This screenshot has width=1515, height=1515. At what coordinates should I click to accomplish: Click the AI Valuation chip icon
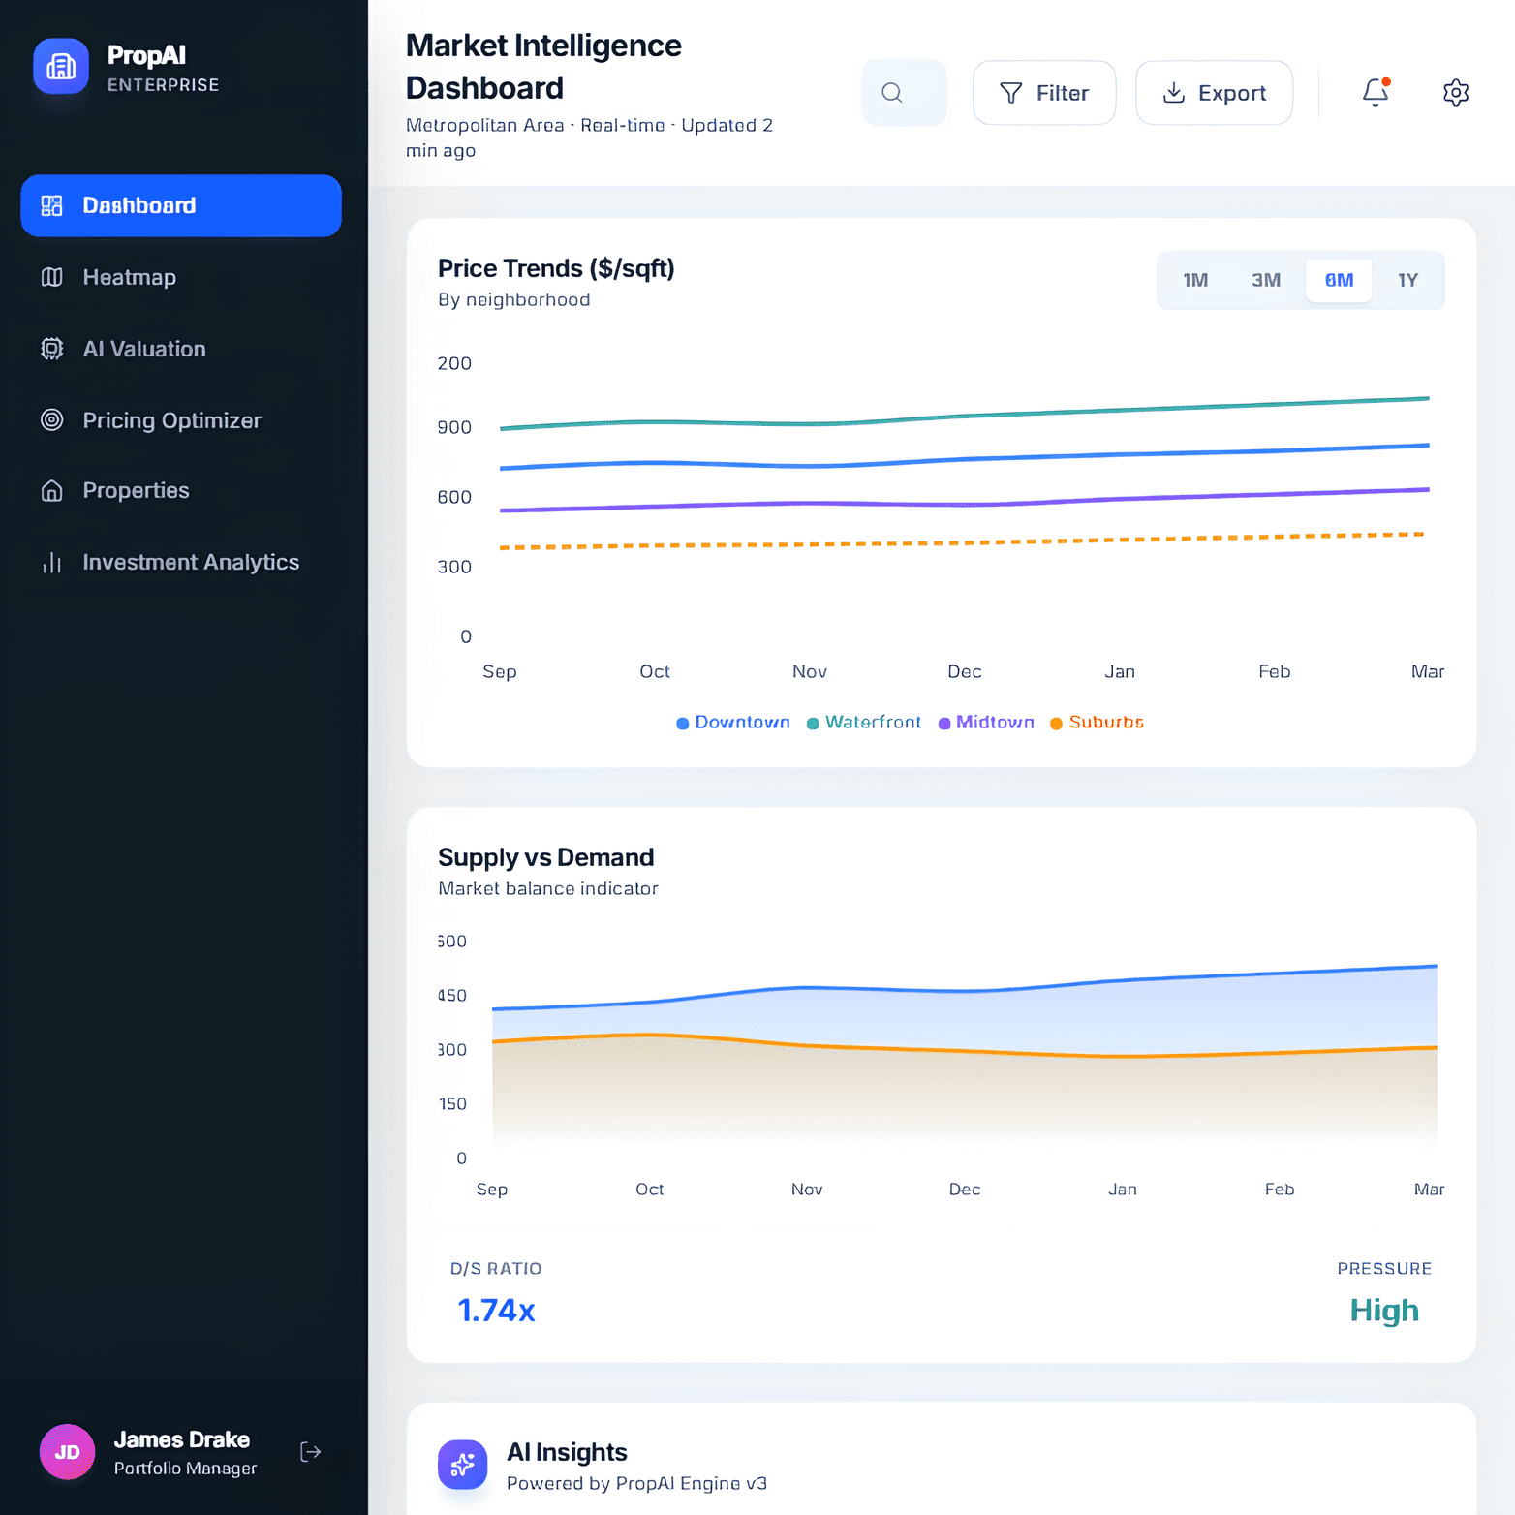(52, 349)
